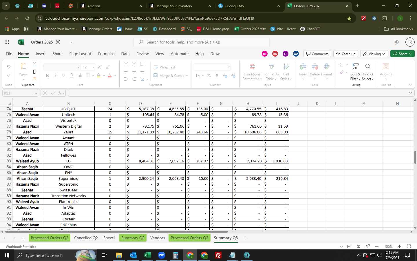Toggle Wrap Text option
Viewport: 417px width, 261px height.
[x=164, y=67]
